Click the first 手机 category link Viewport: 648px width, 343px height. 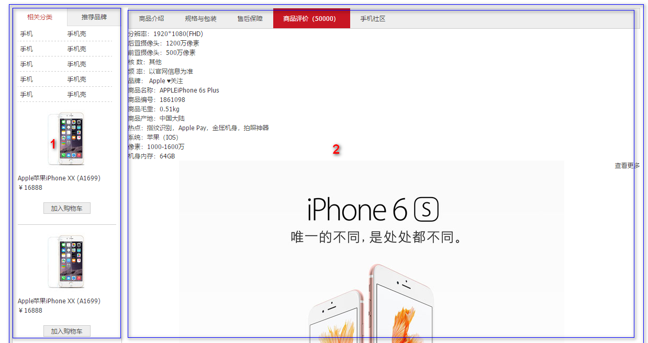(x=26, y=34)
